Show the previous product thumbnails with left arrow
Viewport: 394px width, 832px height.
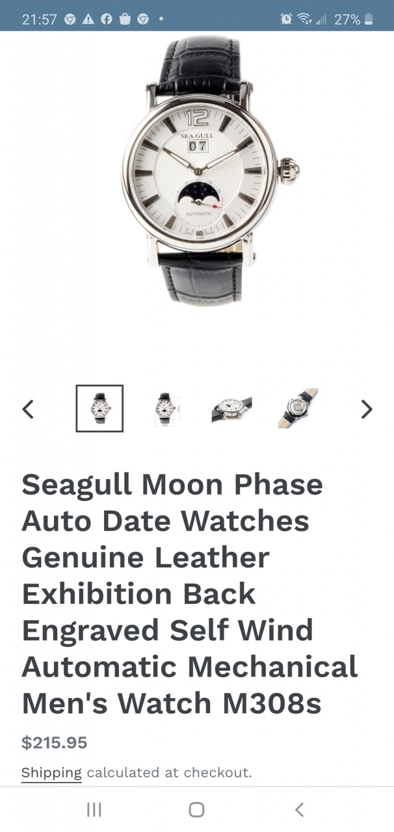tap(28, 409)
